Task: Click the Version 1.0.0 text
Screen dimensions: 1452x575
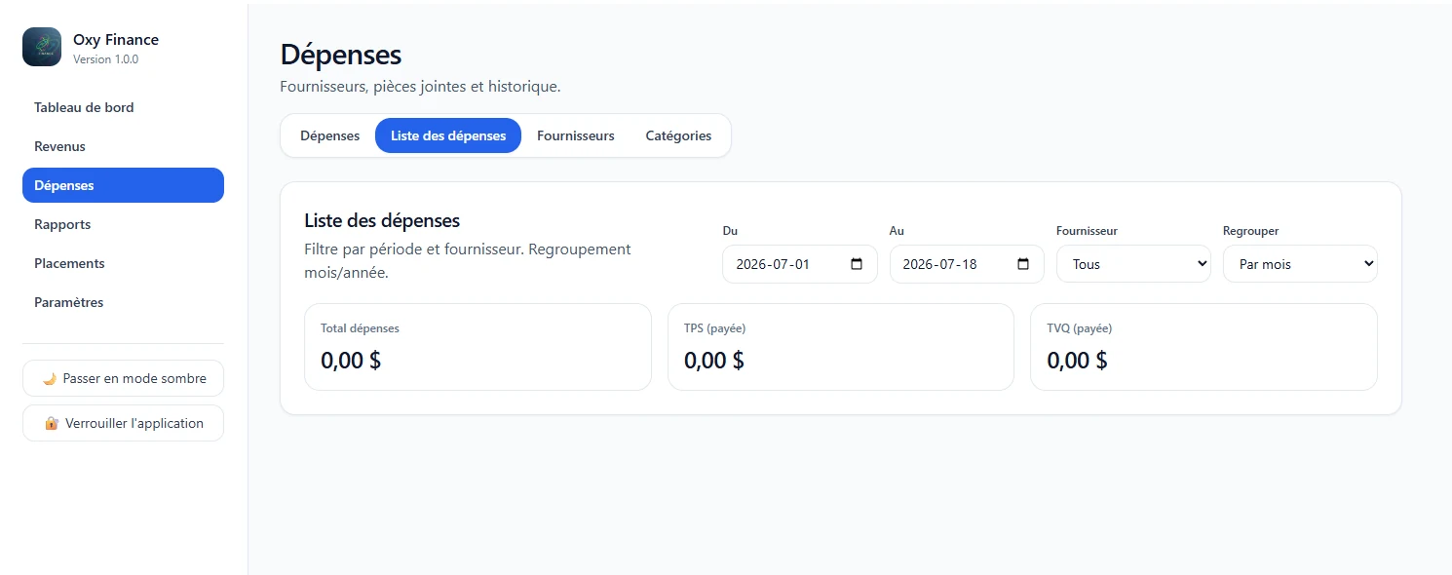Action: (x=105, y=59)
